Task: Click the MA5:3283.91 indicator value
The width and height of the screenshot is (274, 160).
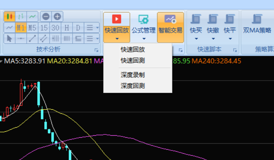Action: point(25,61)
